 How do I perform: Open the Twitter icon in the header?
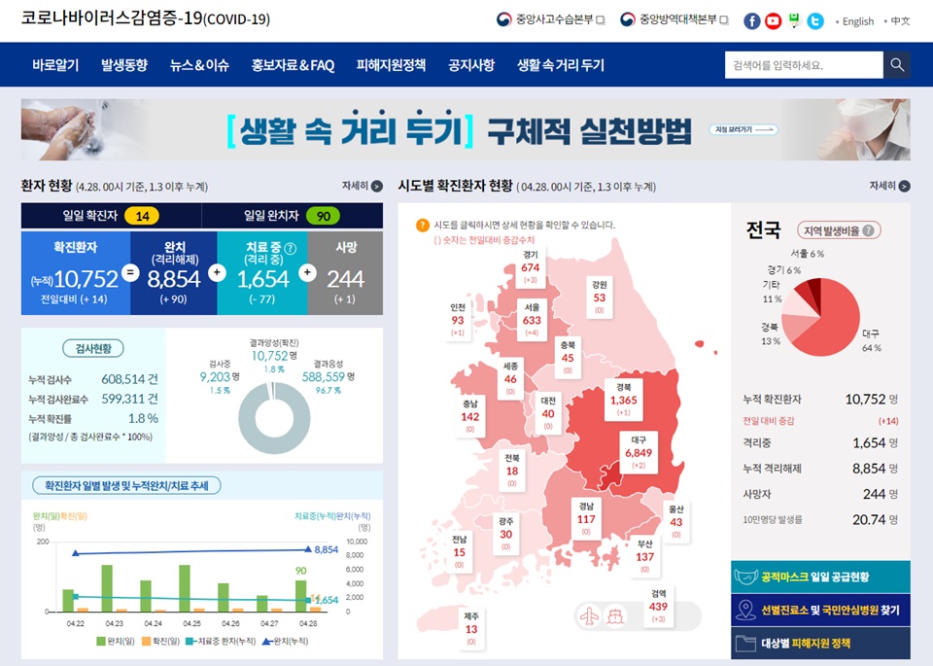(814, 20)
